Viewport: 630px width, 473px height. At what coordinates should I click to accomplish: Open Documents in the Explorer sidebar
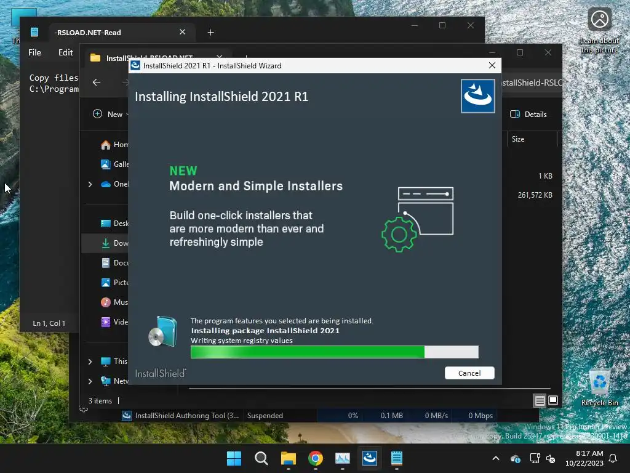(x=114, y=262)
